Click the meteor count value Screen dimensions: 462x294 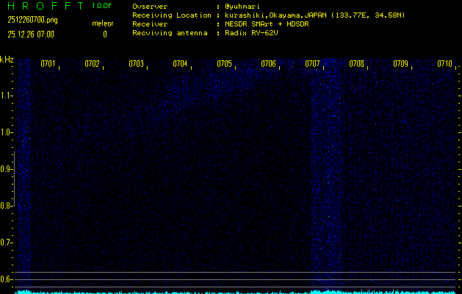(x=105, y=35)
